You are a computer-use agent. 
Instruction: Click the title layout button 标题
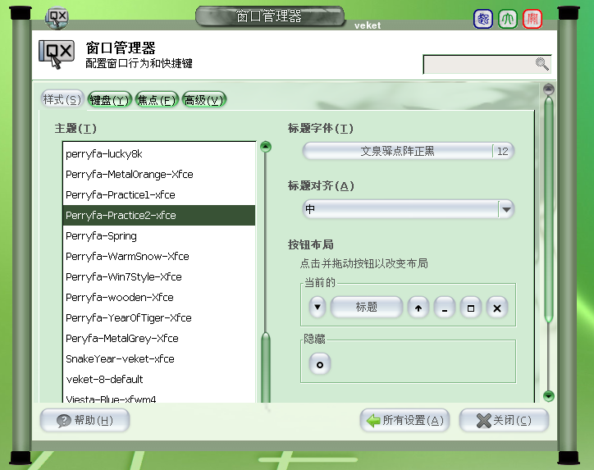[366, 307]
